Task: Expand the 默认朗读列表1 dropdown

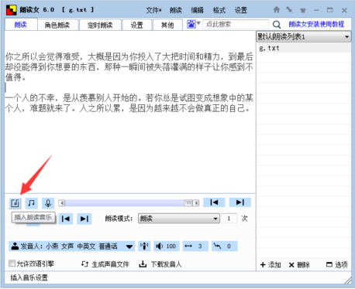Action: click(304, 37)
